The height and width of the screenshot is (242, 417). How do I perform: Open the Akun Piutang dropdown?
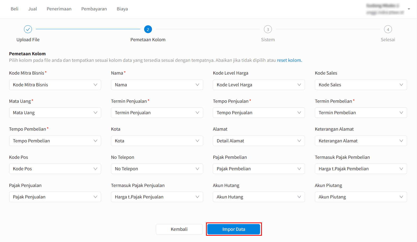[361, 197]
